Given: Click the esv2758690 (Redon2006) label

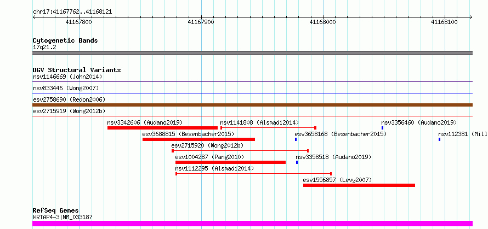Looking at the screenshot, I should pyautogui.click(x=69, y=99).
